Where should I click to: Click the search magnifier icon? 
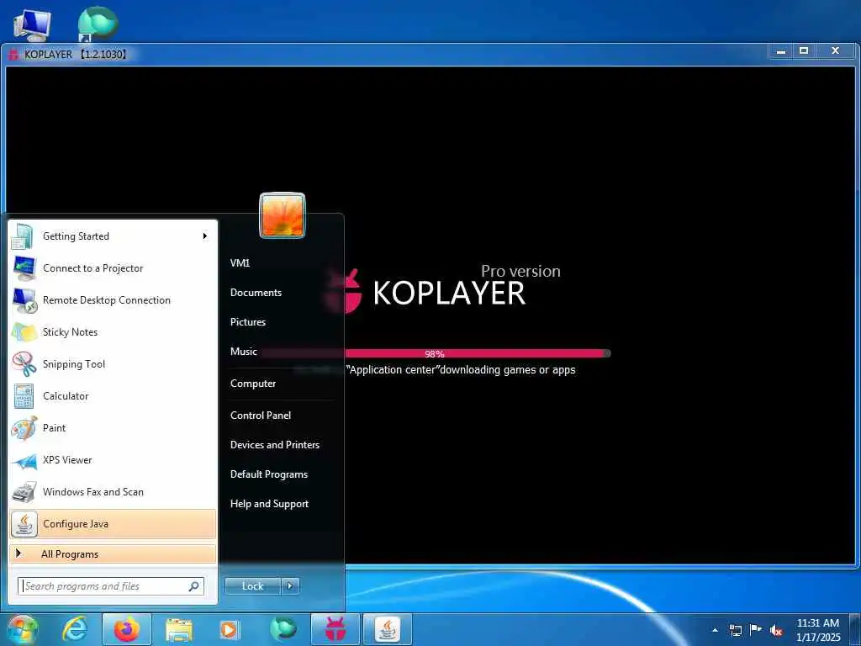tap(194, 586)
